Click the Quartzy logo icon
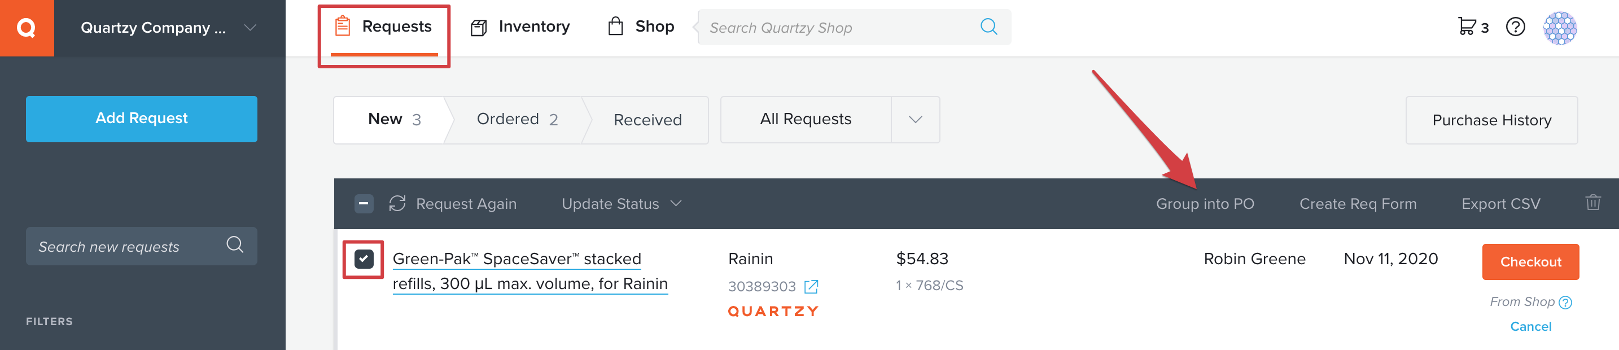 pyautogui.click(x=27, y=28)
